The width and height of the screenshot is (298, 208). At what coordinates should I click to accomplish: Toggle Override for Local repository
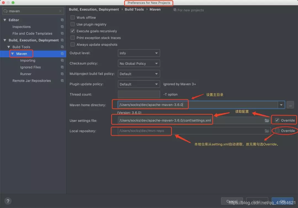coord(277,131)
